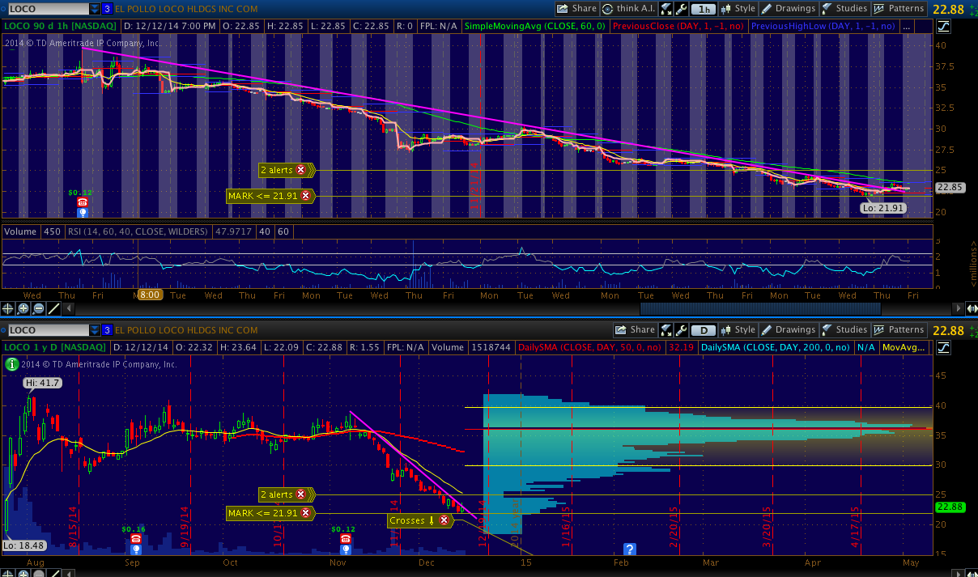This screenshot has height=577, width=978.
Task: Zoom out using the magnifier minus icon
Action: (39, 308)
